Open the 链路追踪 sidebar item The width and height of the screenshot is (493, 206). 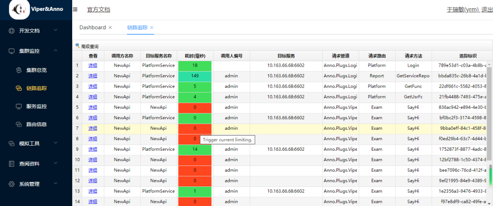pyautogui.click(x=37, y=88)
